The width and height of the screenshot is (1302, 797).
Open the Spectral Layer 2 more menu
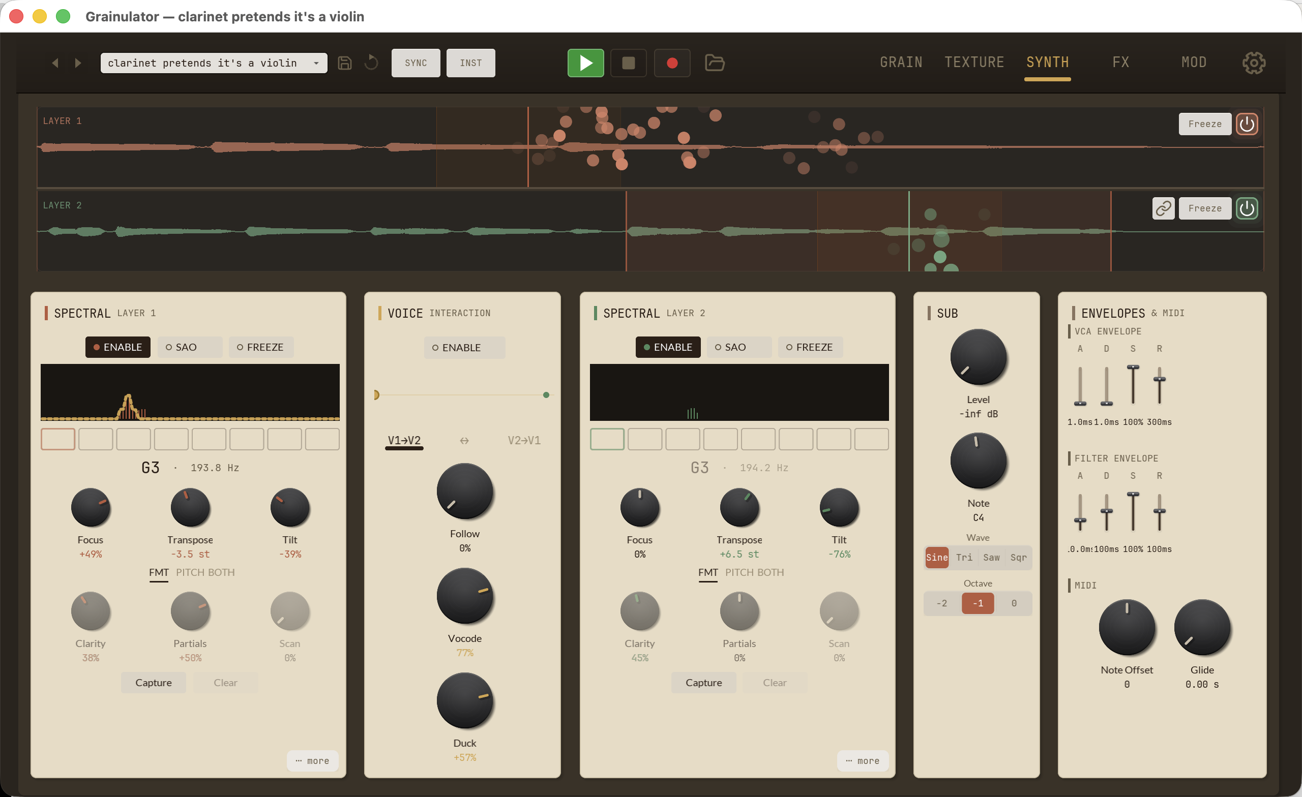863,760
